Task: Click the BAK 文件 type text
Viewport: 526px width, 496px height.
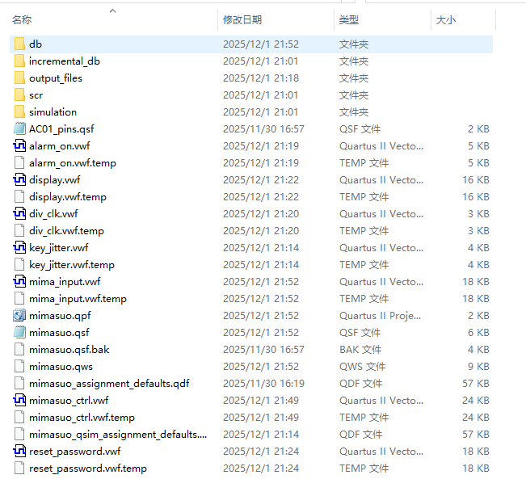Action: coord(360,350)
